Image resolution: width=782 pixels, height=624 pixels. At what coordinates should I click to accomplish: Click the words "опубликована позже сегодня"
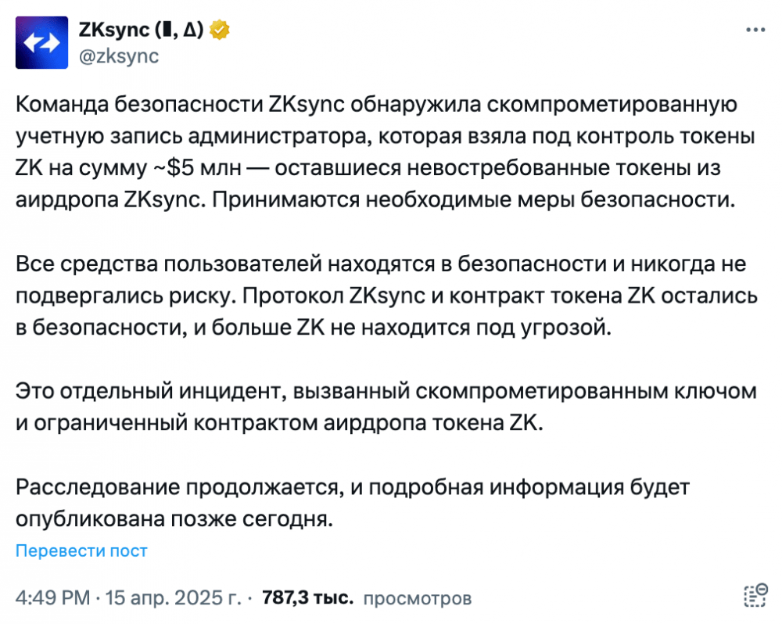(x=174, y=519)
